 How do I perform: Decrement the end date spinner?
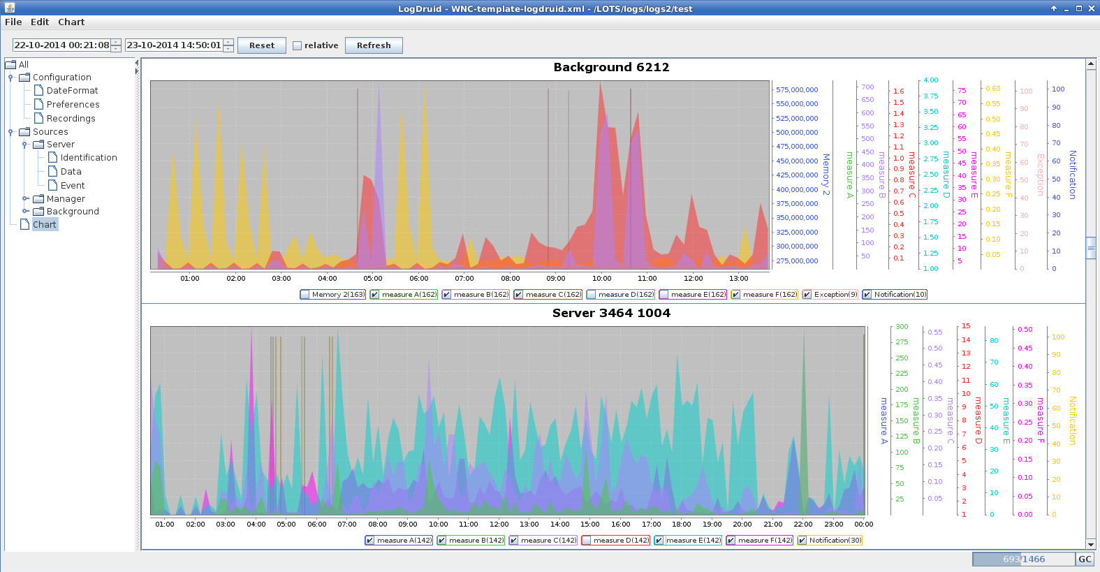click(x=228, y=49)
